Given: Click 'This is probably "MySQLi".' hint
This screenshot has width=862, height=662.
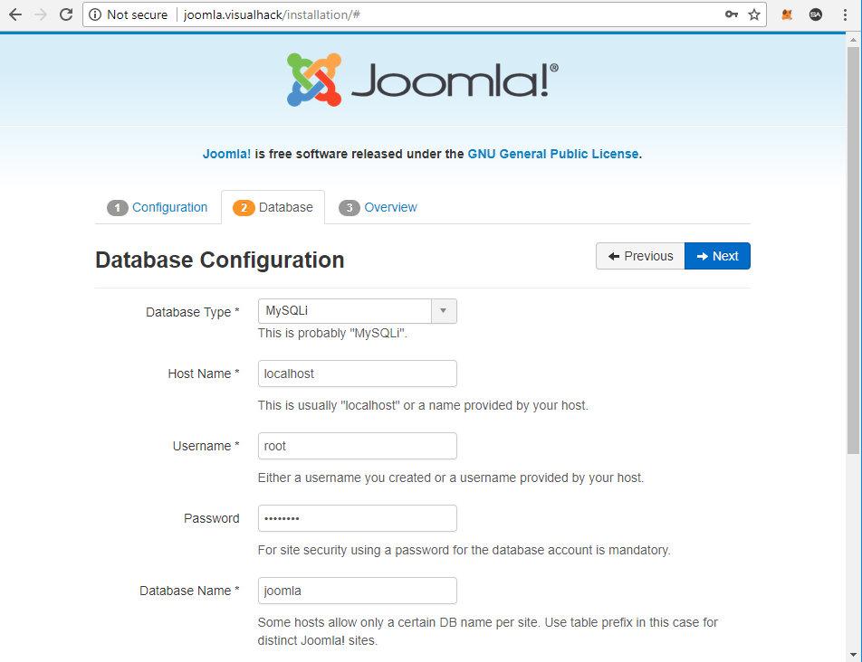Looking at the screenshot, I should 332,334.
